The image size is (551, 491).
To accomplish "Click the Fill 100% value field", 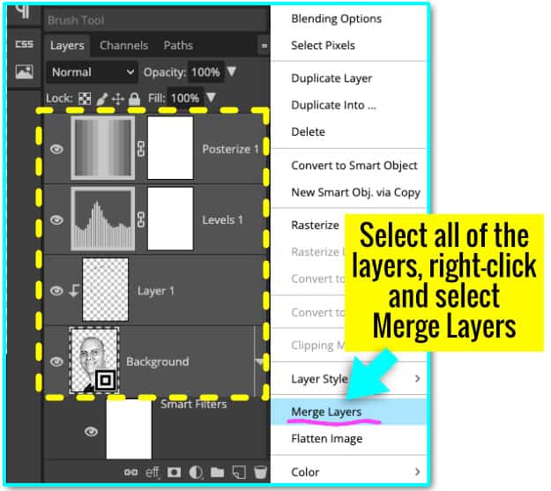I will point(185,98).
